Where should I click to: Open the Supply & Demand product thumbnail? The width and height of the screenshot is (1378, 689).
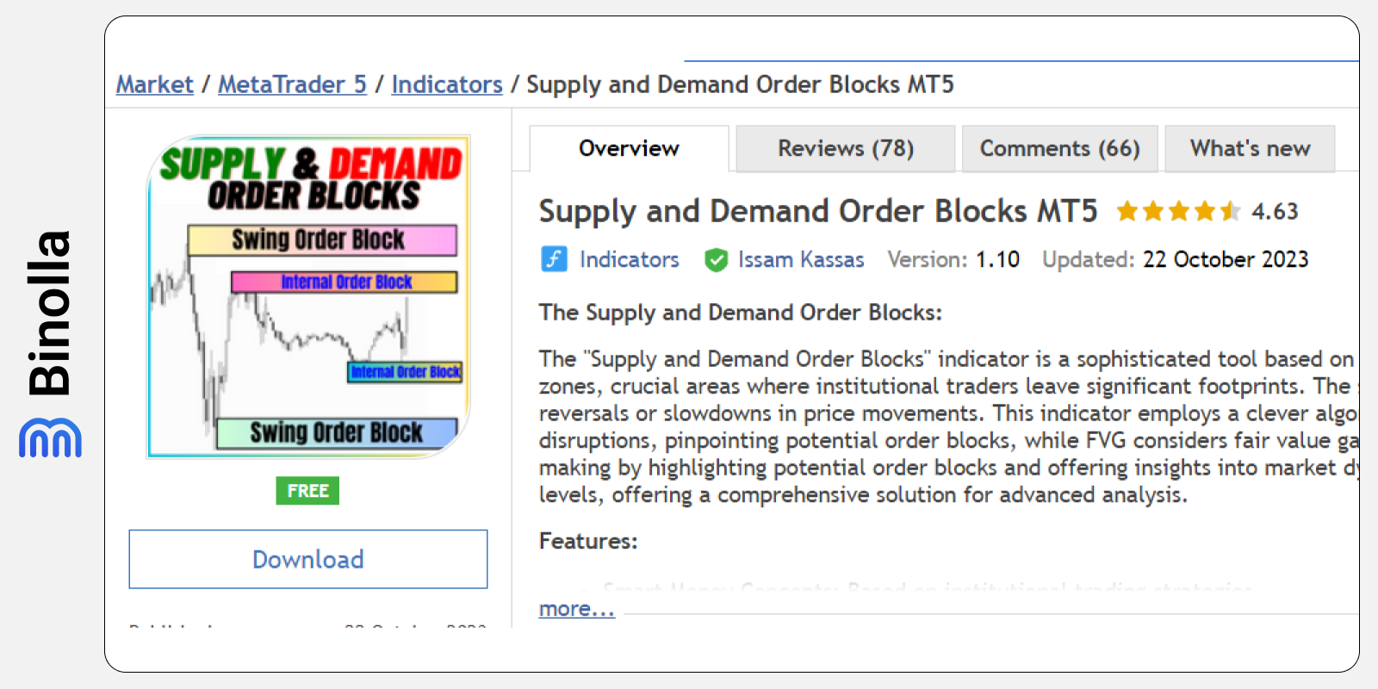(308, 296)
